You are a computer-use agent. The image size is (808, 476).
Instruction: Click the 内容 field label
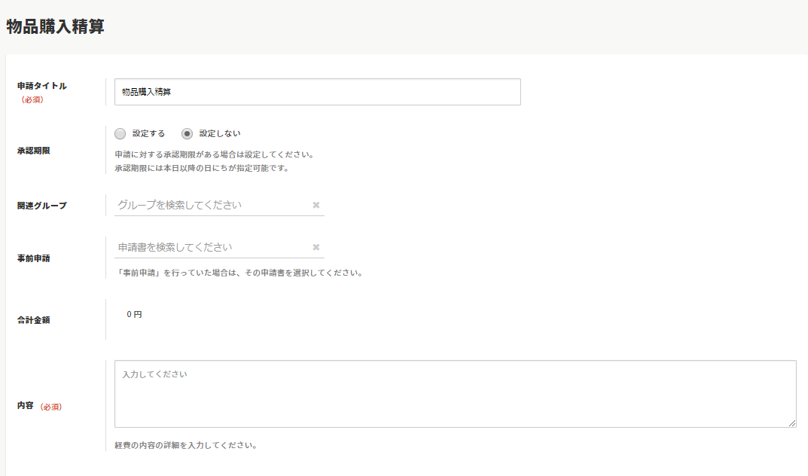click(x=25, y=406)
